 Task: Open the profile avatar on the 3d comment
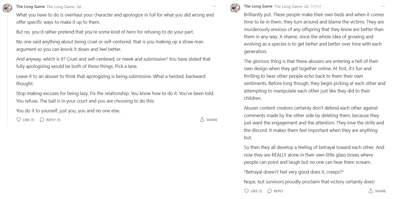coord(8,8)
